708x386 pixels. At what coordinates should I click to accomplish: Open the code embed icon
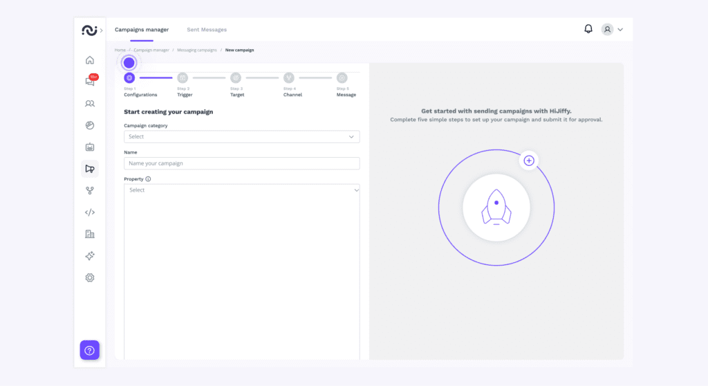[89, 212]
